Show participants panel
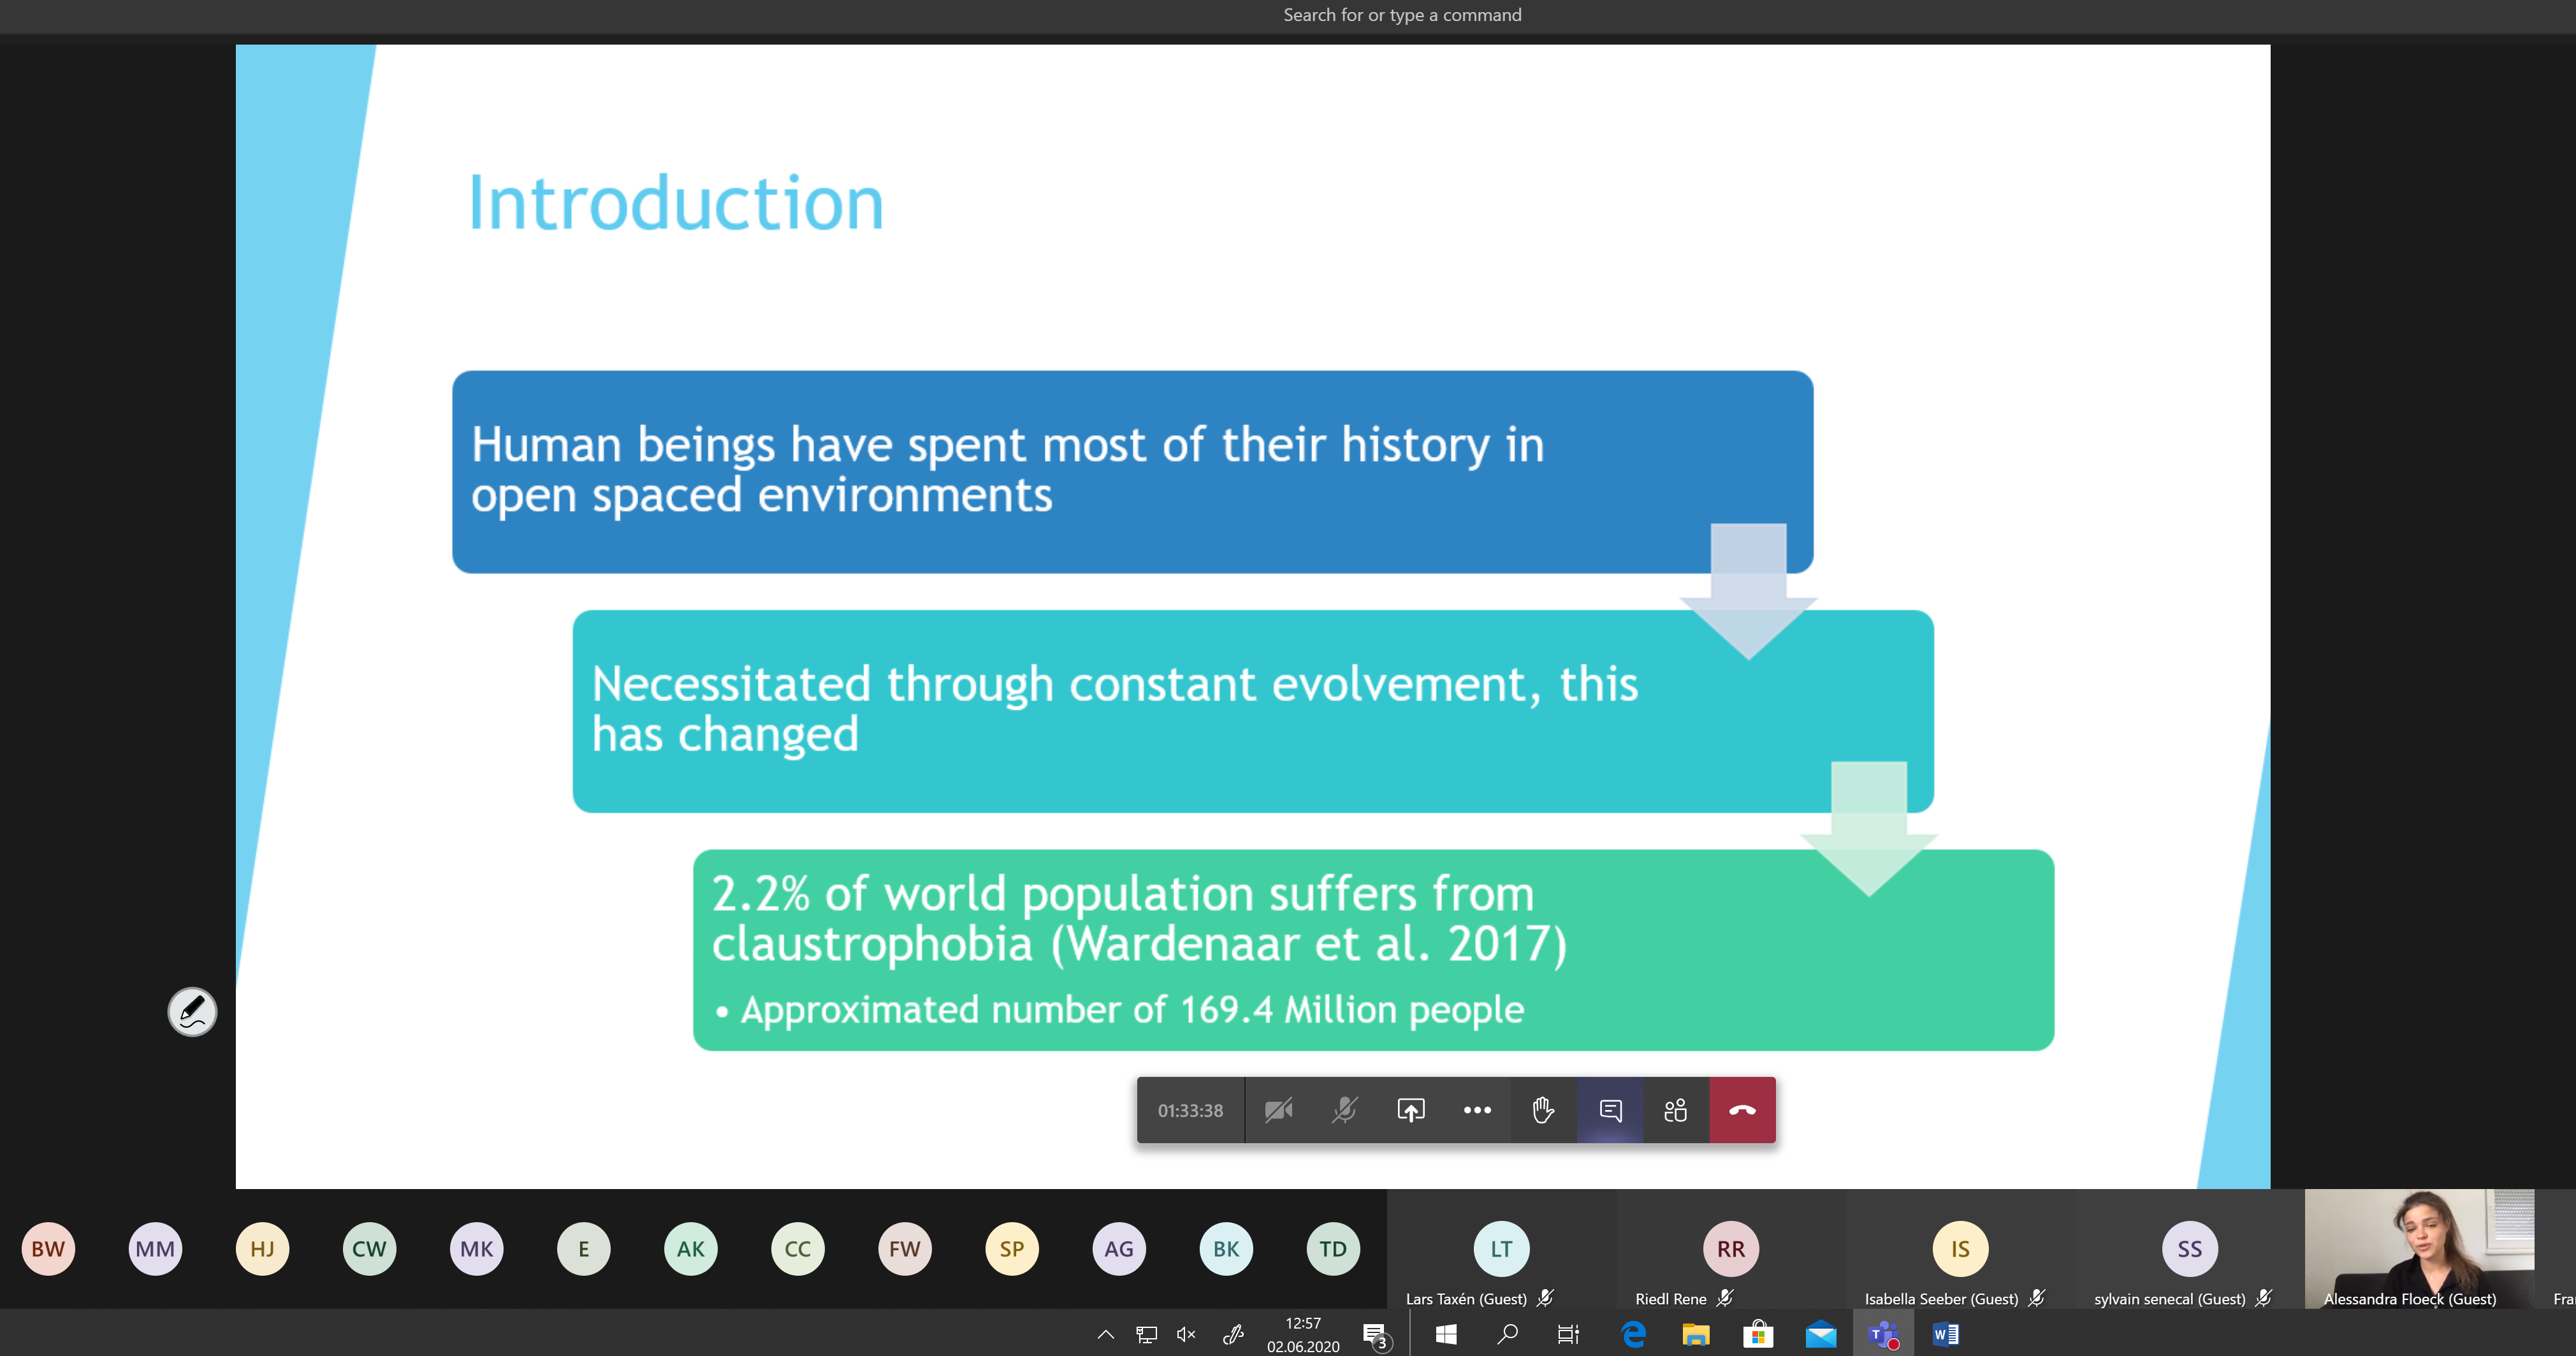 pos(1676,1110)
